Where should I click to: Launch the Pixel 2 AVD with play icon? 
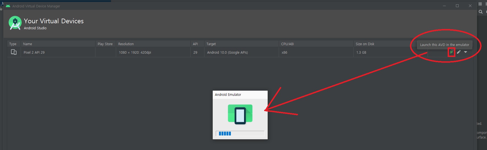click(x=452, y=52)
